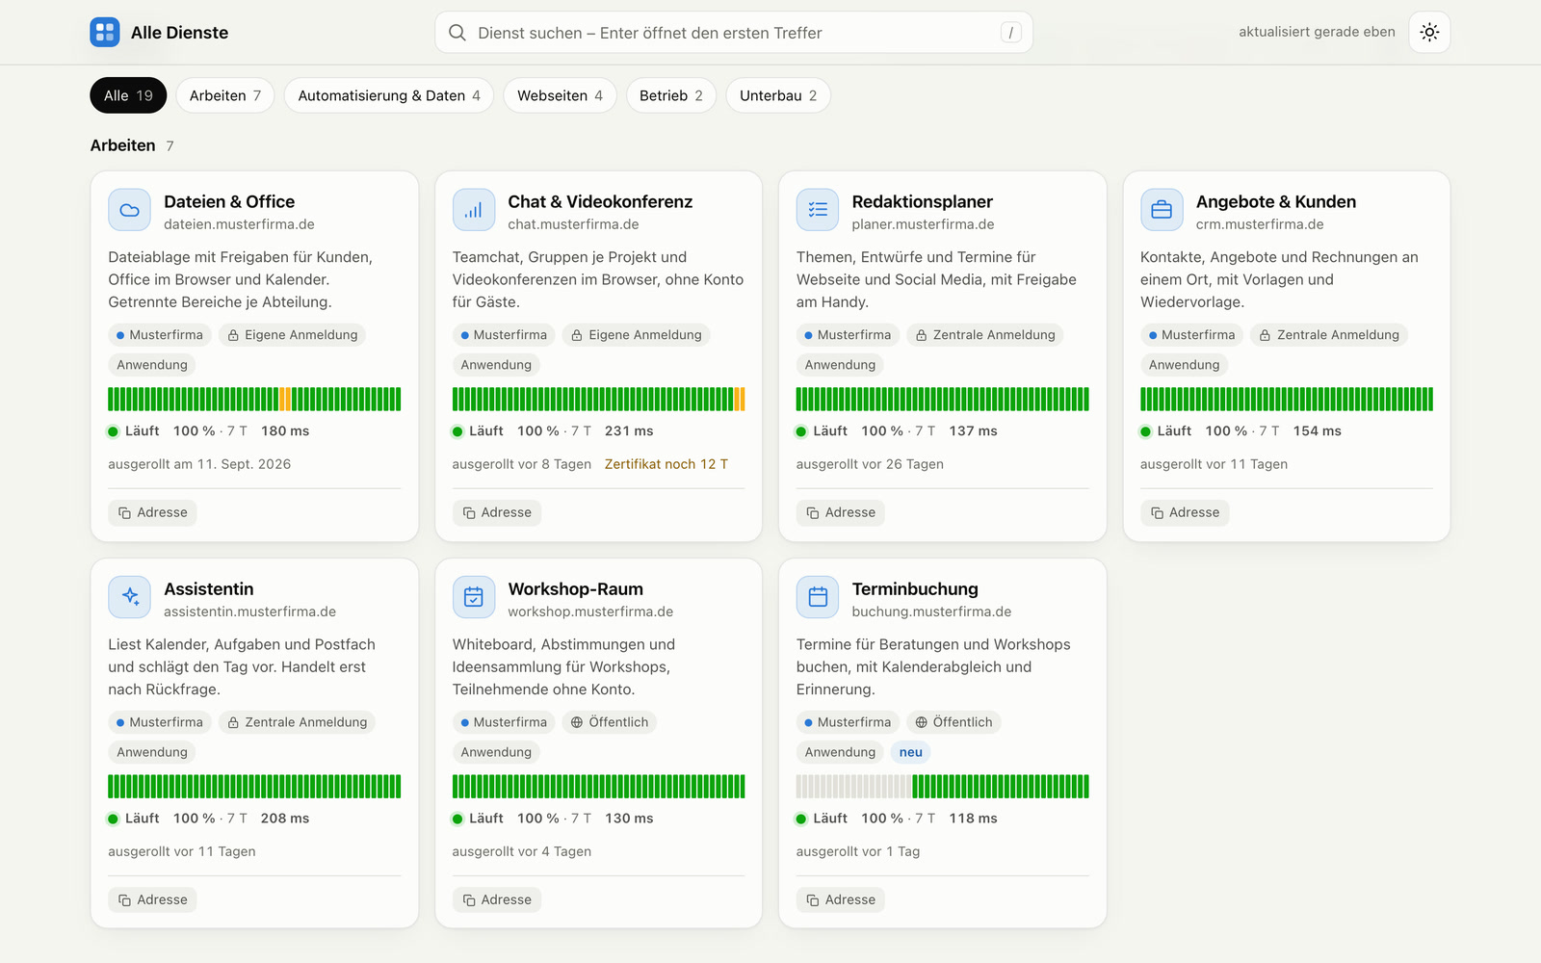
Task: Click Öffentlich tag on Workshop-Raum
Action: (610, 722)
